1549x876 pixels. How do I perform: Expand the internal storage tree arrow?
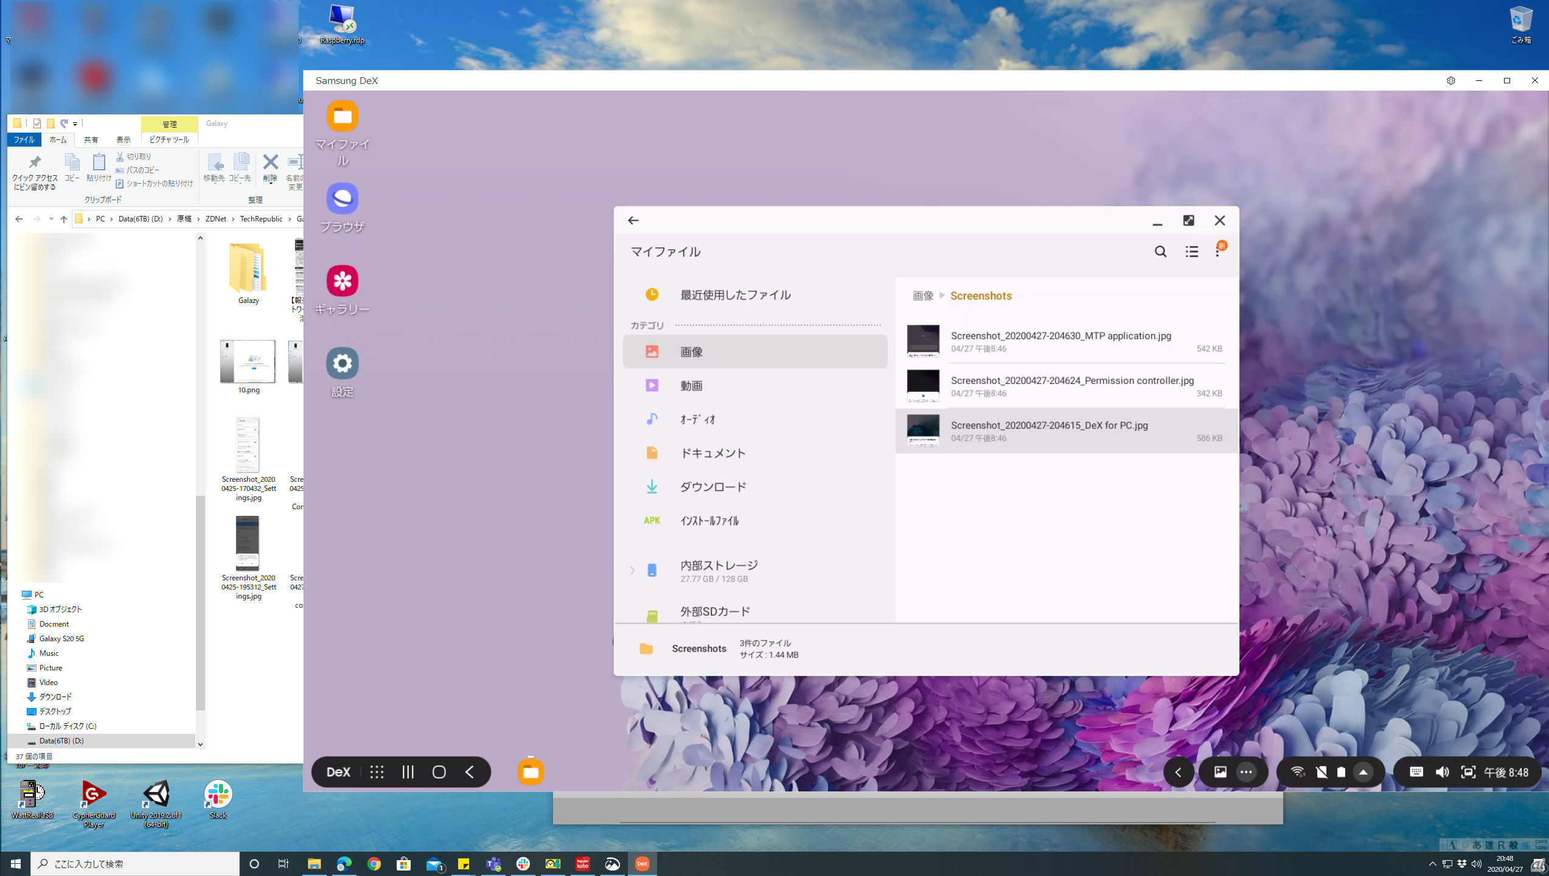pos(632,571)
